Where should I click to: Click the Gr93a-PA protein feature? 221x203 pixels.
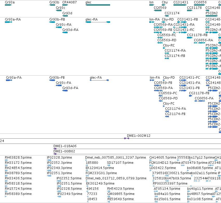point(9,80)
